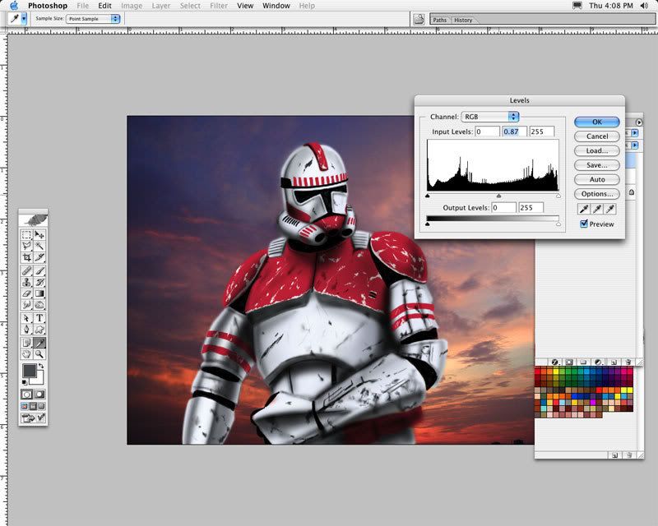Switch to standard screen mode
Image resolution: width=658 pixels, height=526 pixels.
(25, 406)
